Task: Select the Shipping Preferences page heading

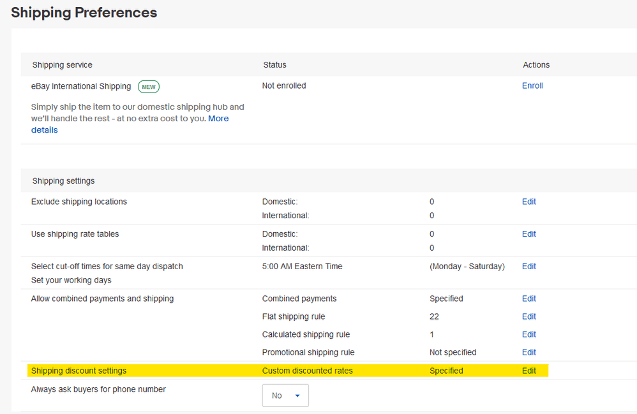Action: pos(84,13)
